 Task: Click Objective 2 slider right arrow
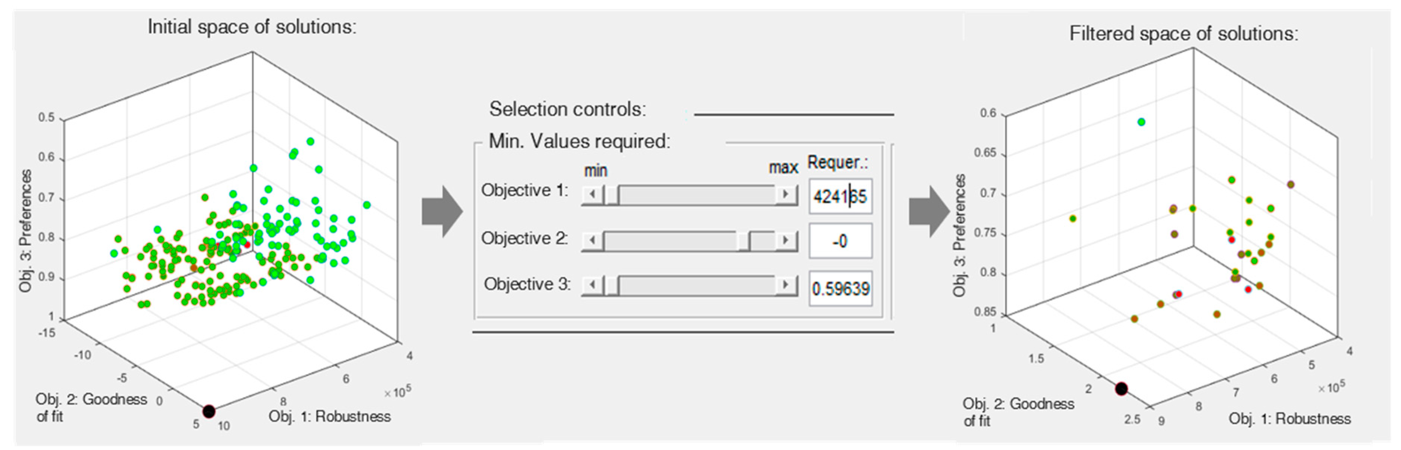coord(786,240)
